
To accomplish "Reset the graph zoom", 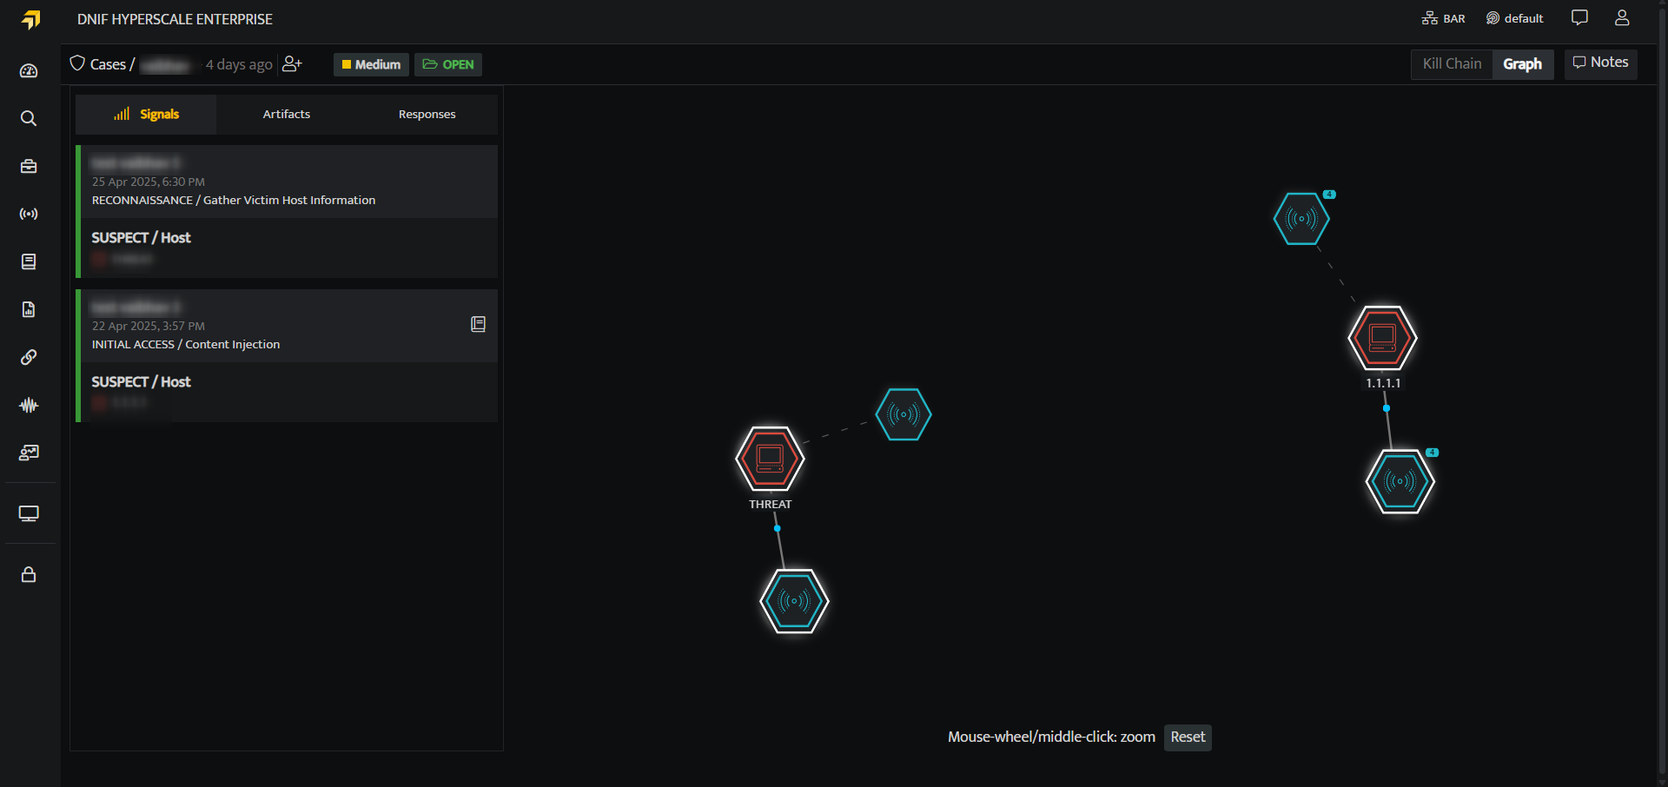I will [1188, 737].
